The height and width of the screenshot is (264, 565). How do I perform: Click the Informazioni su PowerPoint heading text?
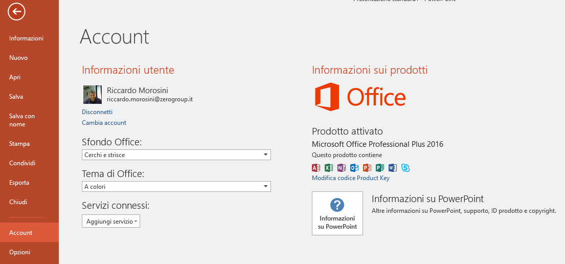click(428, 199)
